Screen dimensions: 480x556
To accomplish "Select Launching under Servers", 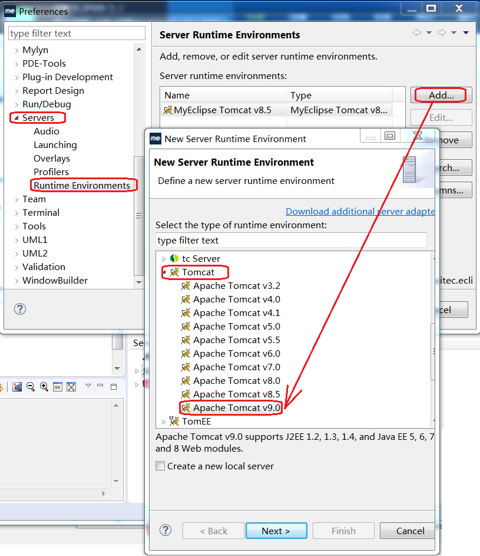I will tap(55, 144).
